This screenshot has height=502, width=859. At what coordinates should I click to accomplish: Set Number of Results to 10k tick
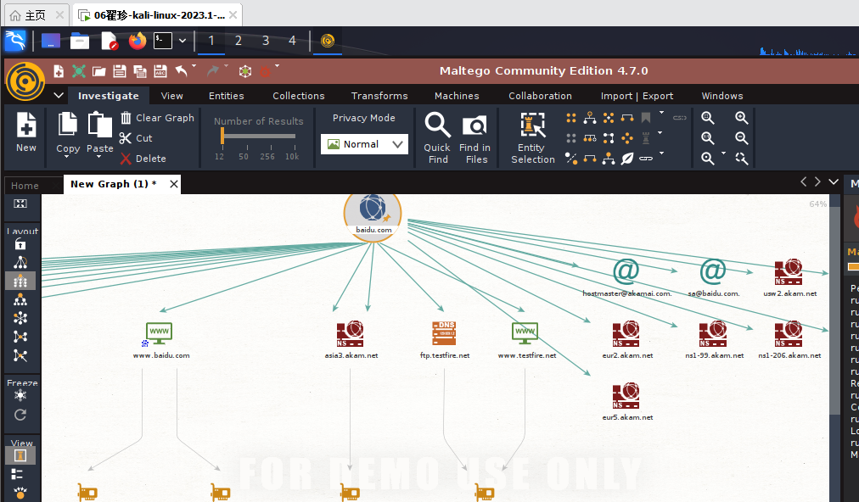[x=292, y=156]
